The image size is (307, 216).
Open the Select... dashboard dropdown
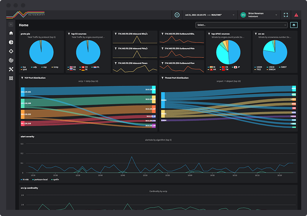tap(241, 25)
